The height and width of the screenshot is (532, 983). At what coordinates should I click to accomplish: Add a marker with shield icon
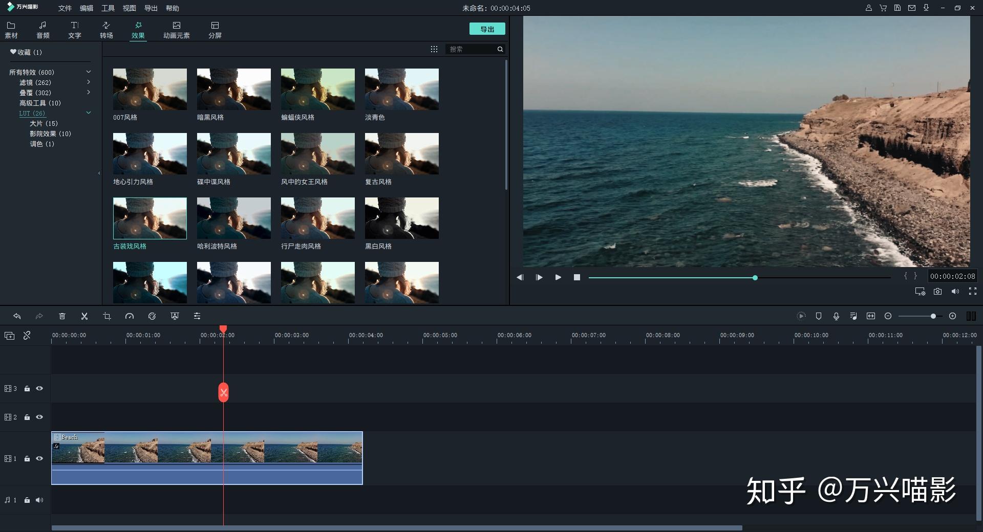[x=819, y=316]
